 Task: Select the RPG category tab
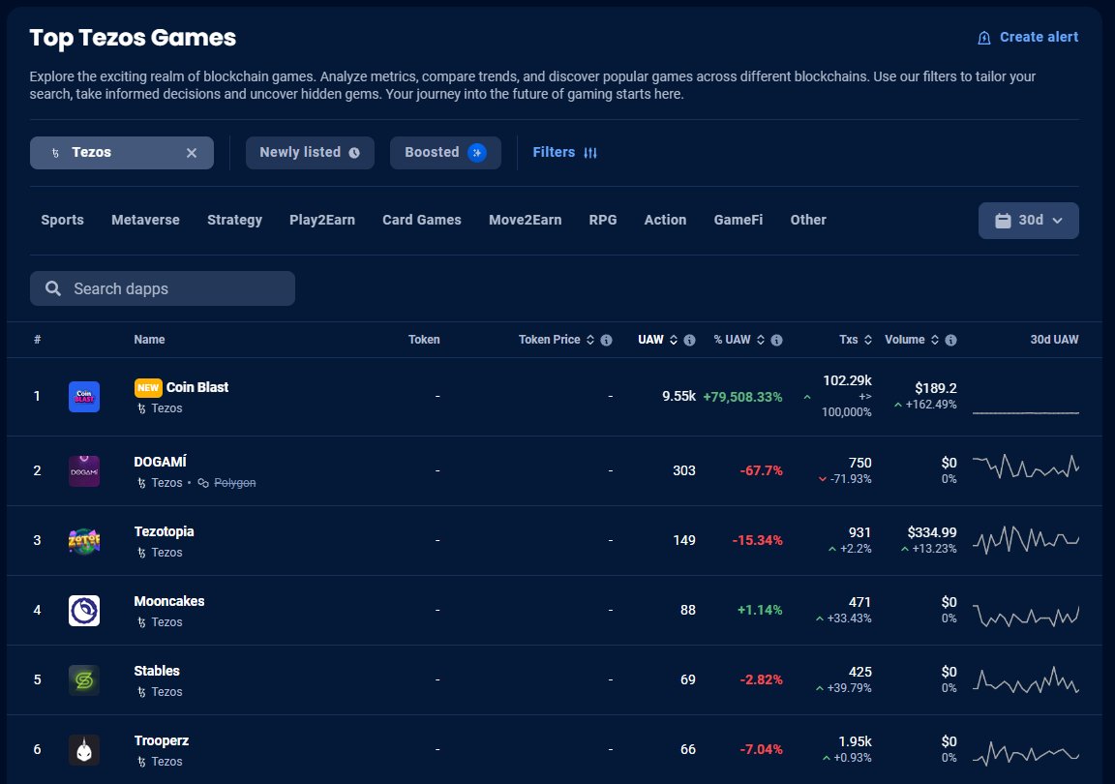603,220
